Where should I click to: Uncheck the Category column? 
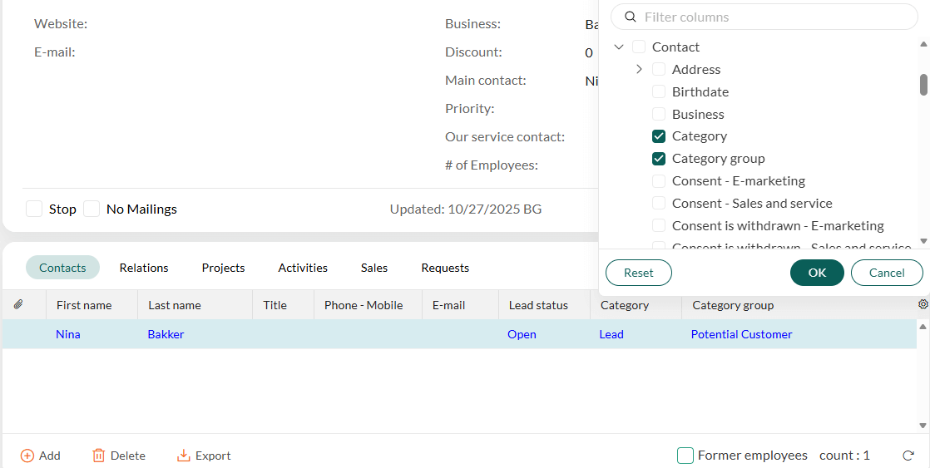[x=658, y=136]
